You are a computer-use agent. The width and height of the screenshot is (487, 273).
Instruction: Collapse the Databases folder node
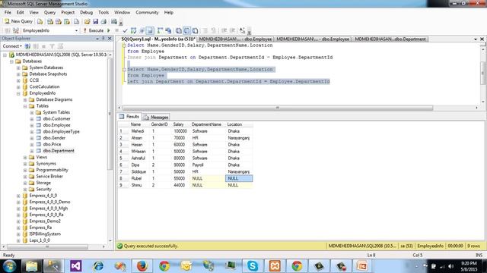pyautogui.click(x=11, y=61)
